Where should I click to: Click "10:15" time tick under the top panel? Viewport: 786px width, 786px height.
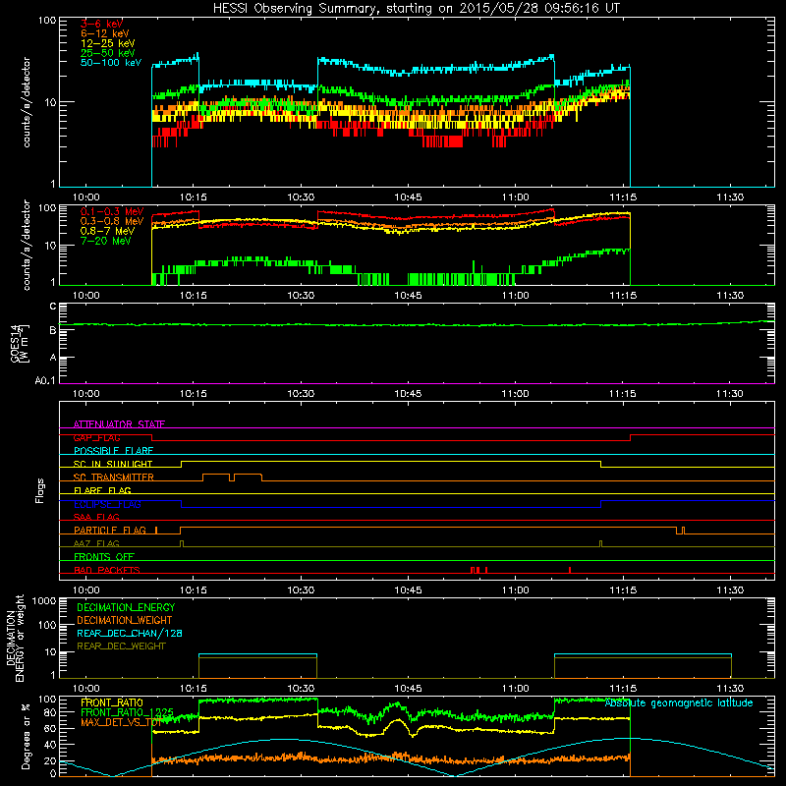click(x=194, y=197)
